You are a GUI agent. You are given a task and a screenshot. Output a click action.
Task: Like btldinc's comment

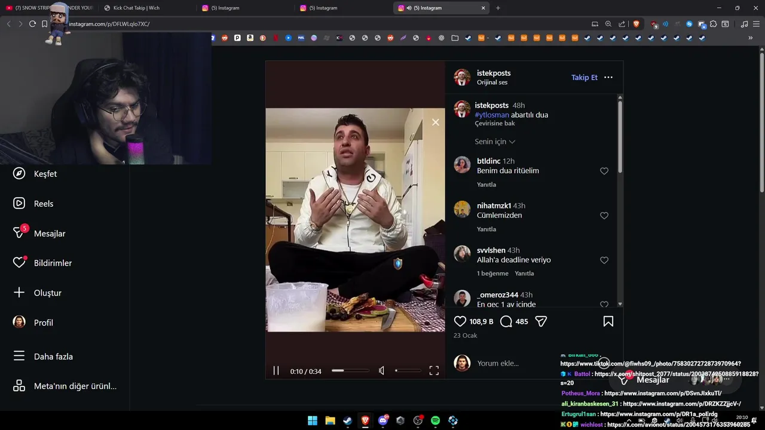[x=604, y=171]
